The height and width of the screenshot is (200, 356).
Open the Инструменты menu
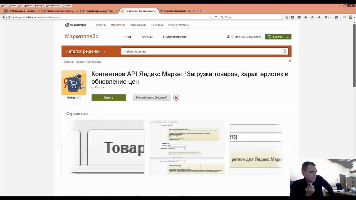(53, 6)
